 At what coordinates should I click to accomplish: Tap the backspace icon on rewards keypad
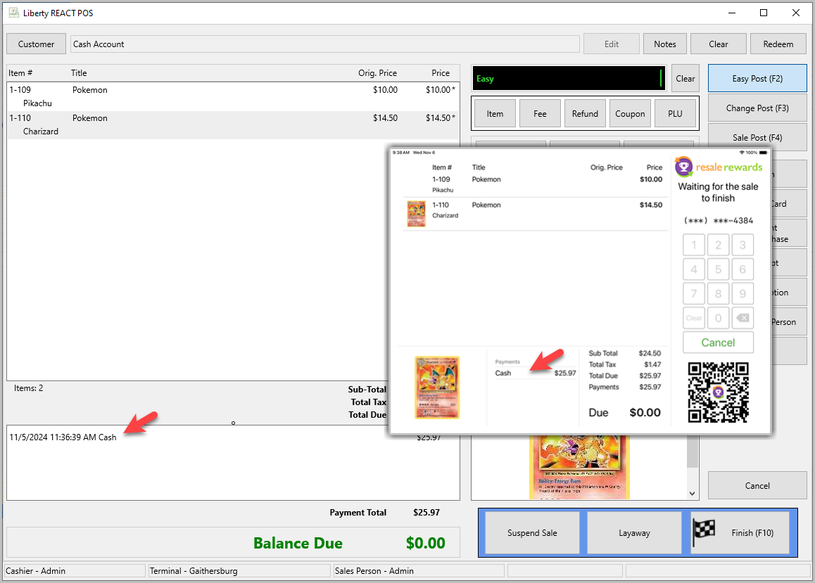743,319
